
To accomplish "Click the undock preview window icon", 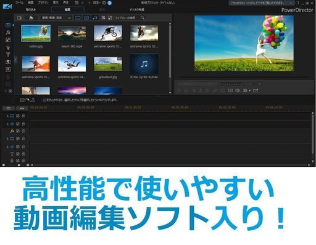I will [x=256, y=90].
